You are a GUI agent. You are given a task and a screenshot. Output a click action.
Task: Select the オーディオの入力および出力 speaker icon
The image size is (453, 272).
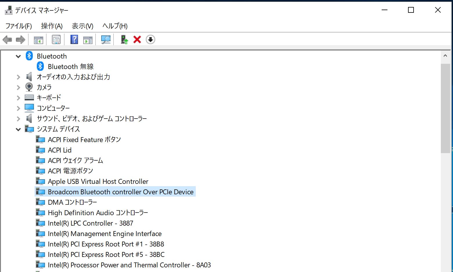[29, 77]
